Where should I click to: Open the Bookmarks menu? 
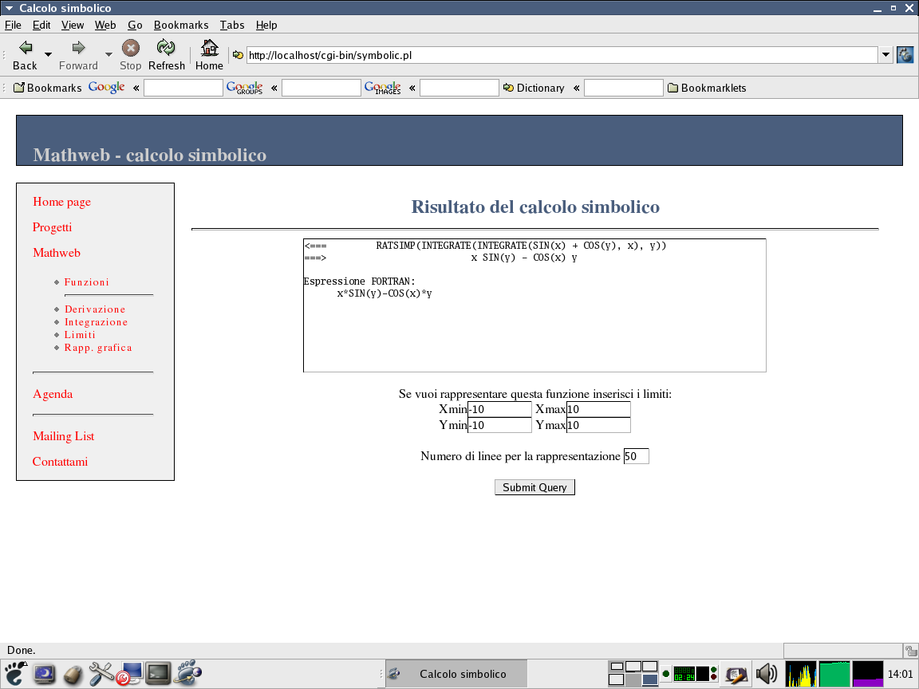(181, 25)
